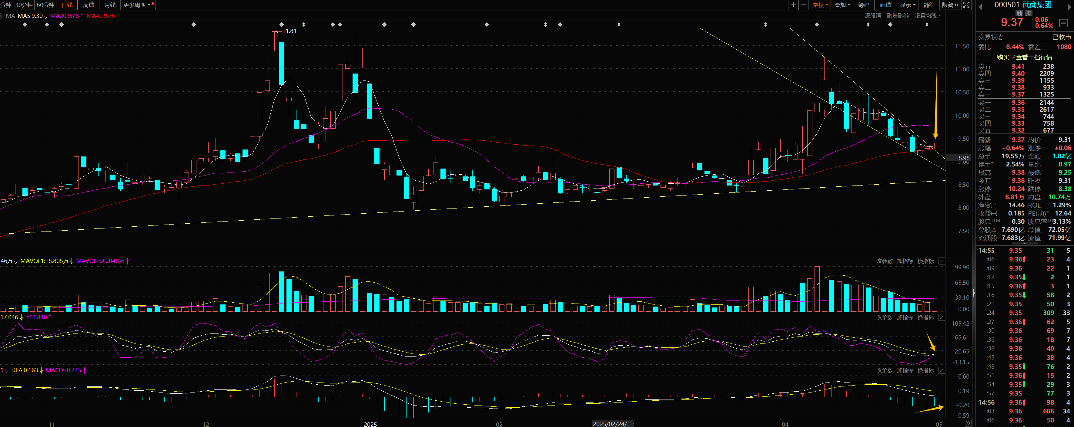
Task: Zoom out the K-line chart with minus button
Action: [x=803, y=5]
